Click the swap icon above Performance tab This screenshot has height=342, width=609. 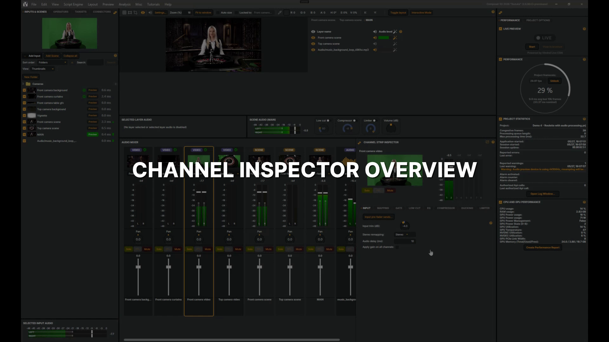tap(501, 13)
